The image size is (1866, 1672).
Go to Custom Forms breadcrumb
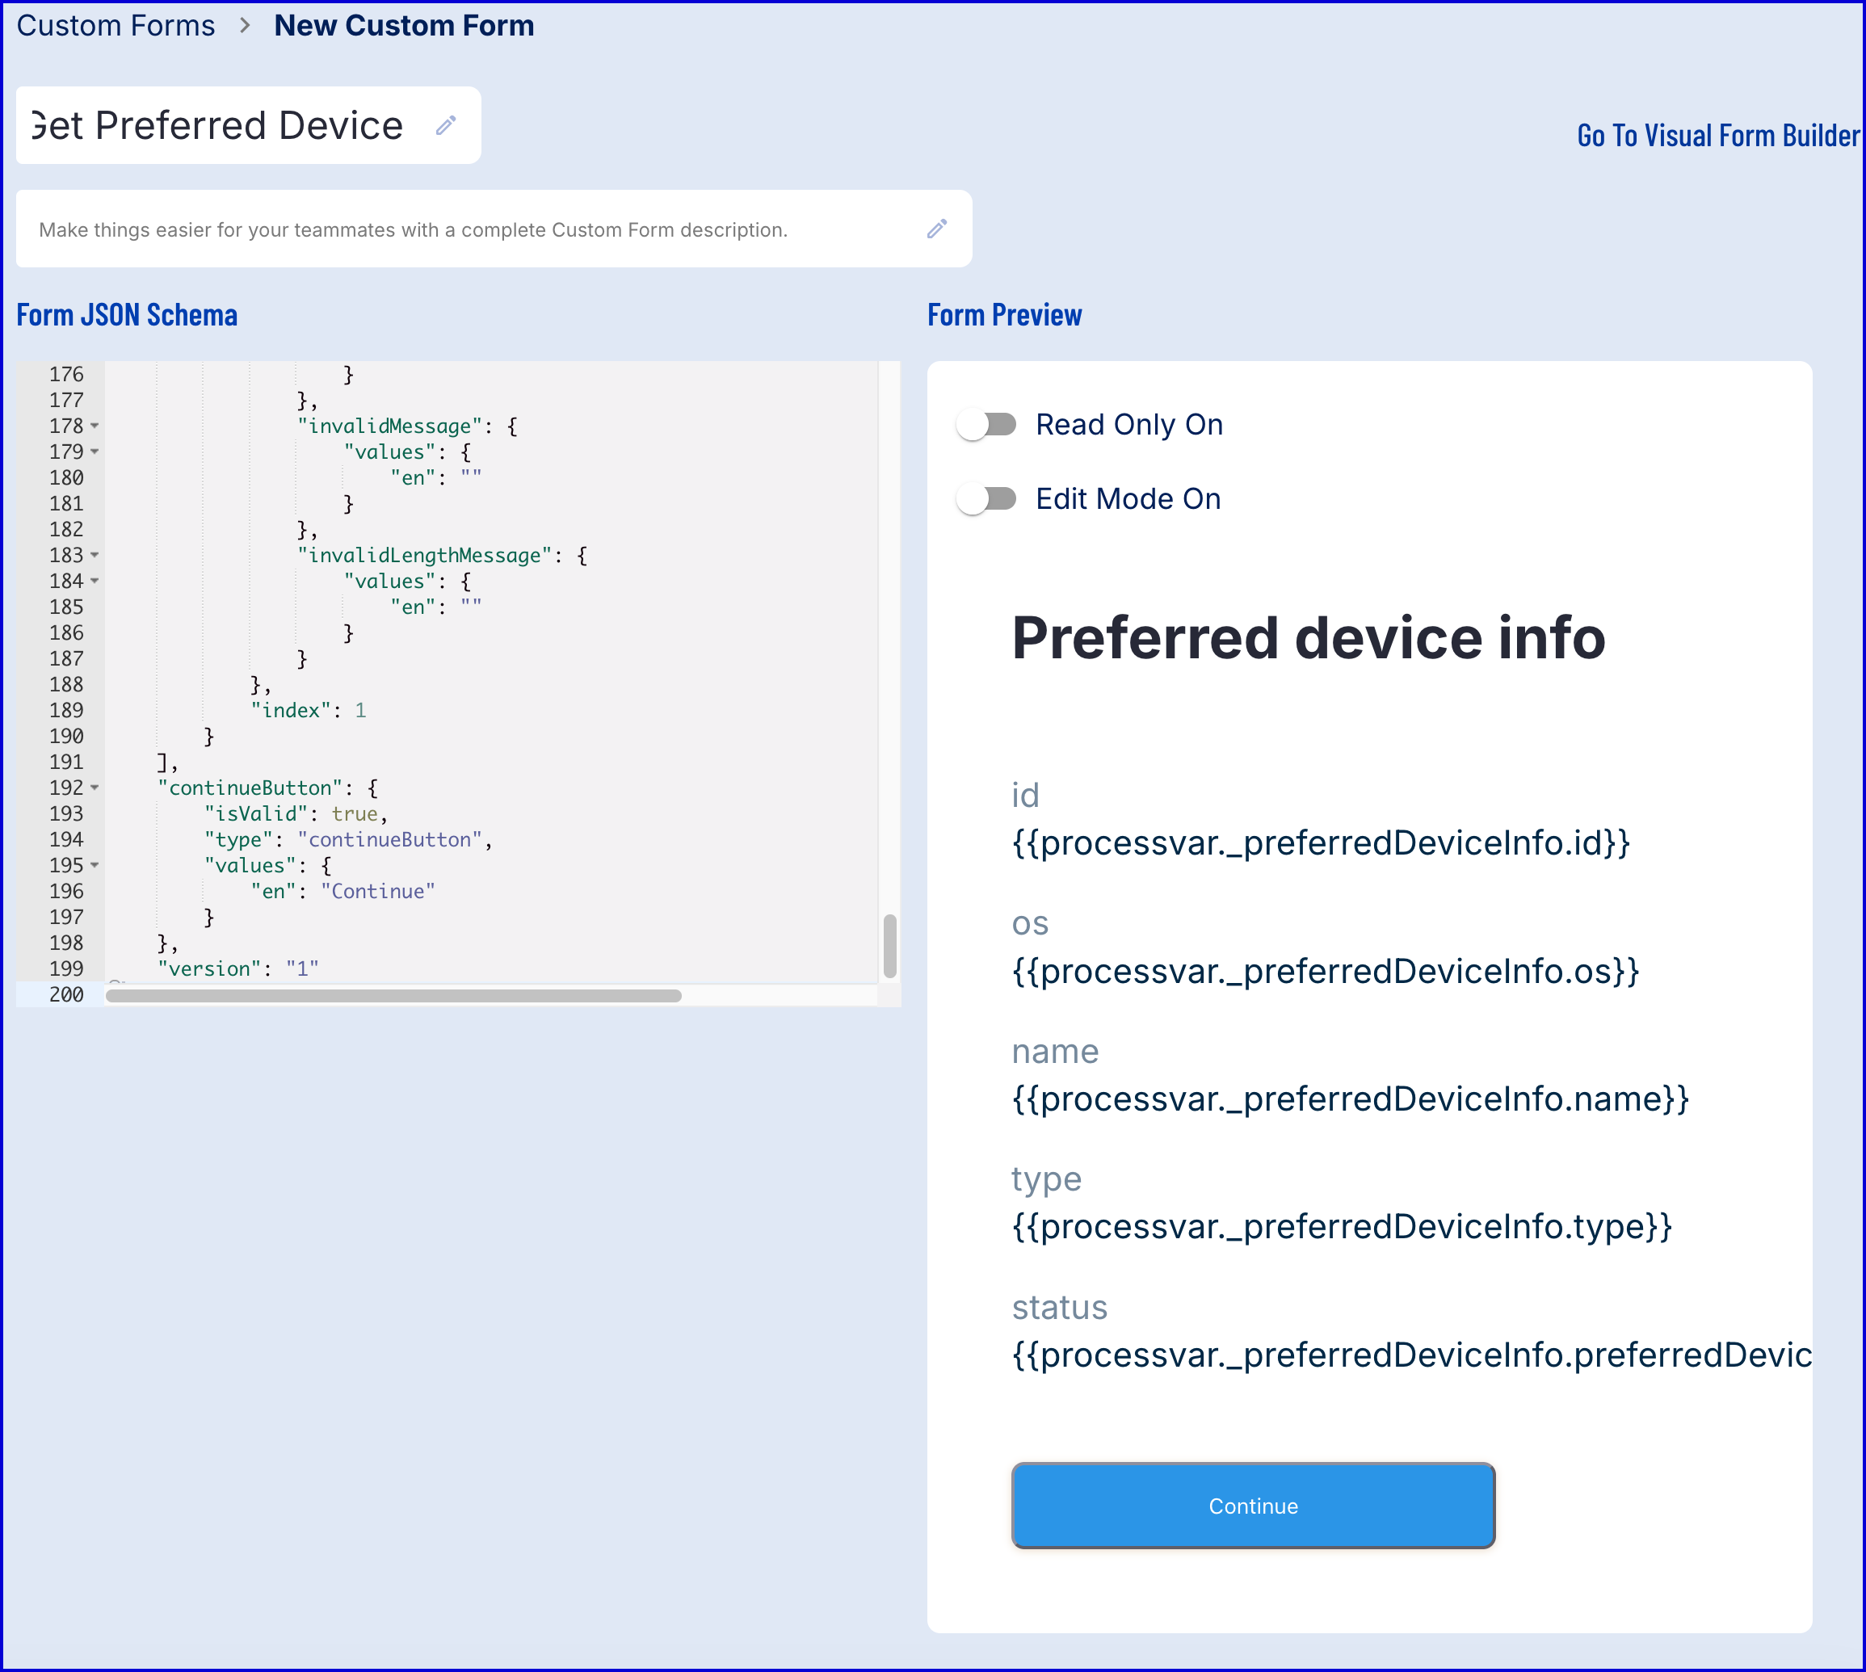(116, 26)
